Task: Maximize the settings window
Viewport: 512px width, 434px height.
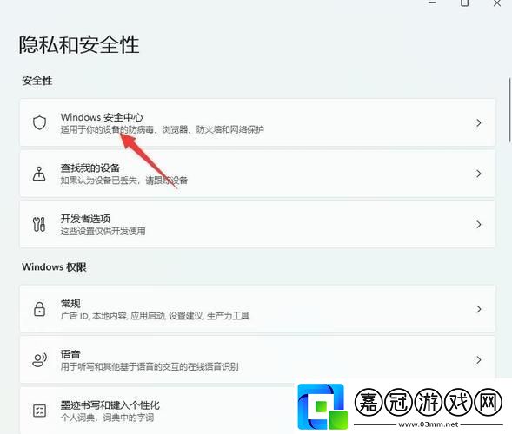Action: [x=465, y=3]
